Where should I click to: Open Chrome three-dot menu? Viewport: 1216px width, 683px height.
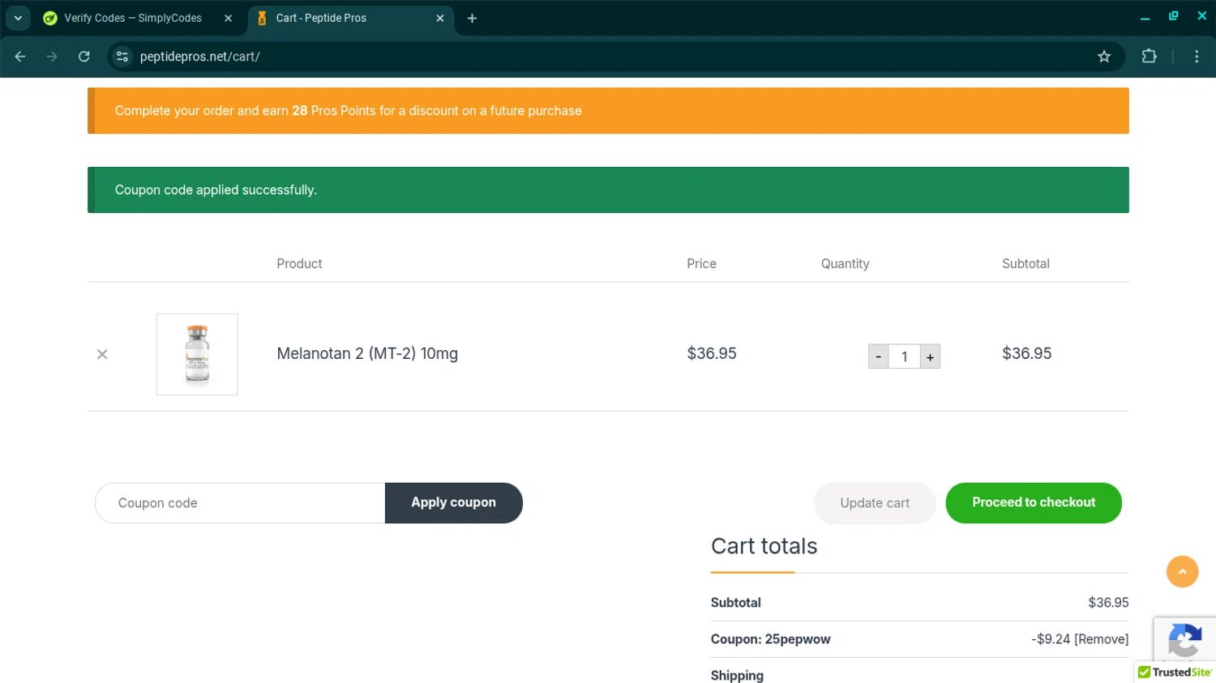[x=1197, y=56]
